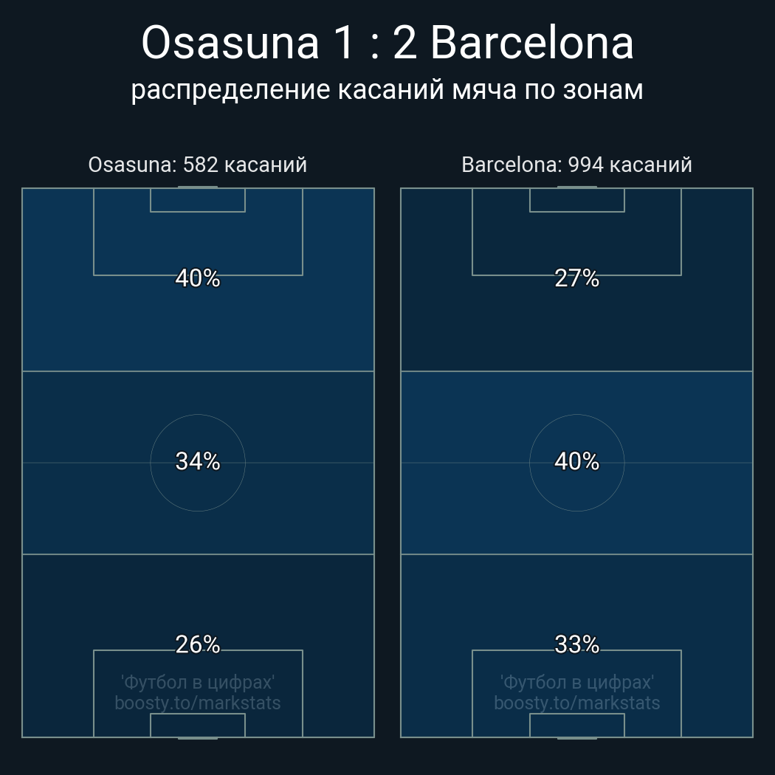Click 'Футбол в цифрах' watermark on Osasuna pitch
775x775 pixels.
click(198, 682)
